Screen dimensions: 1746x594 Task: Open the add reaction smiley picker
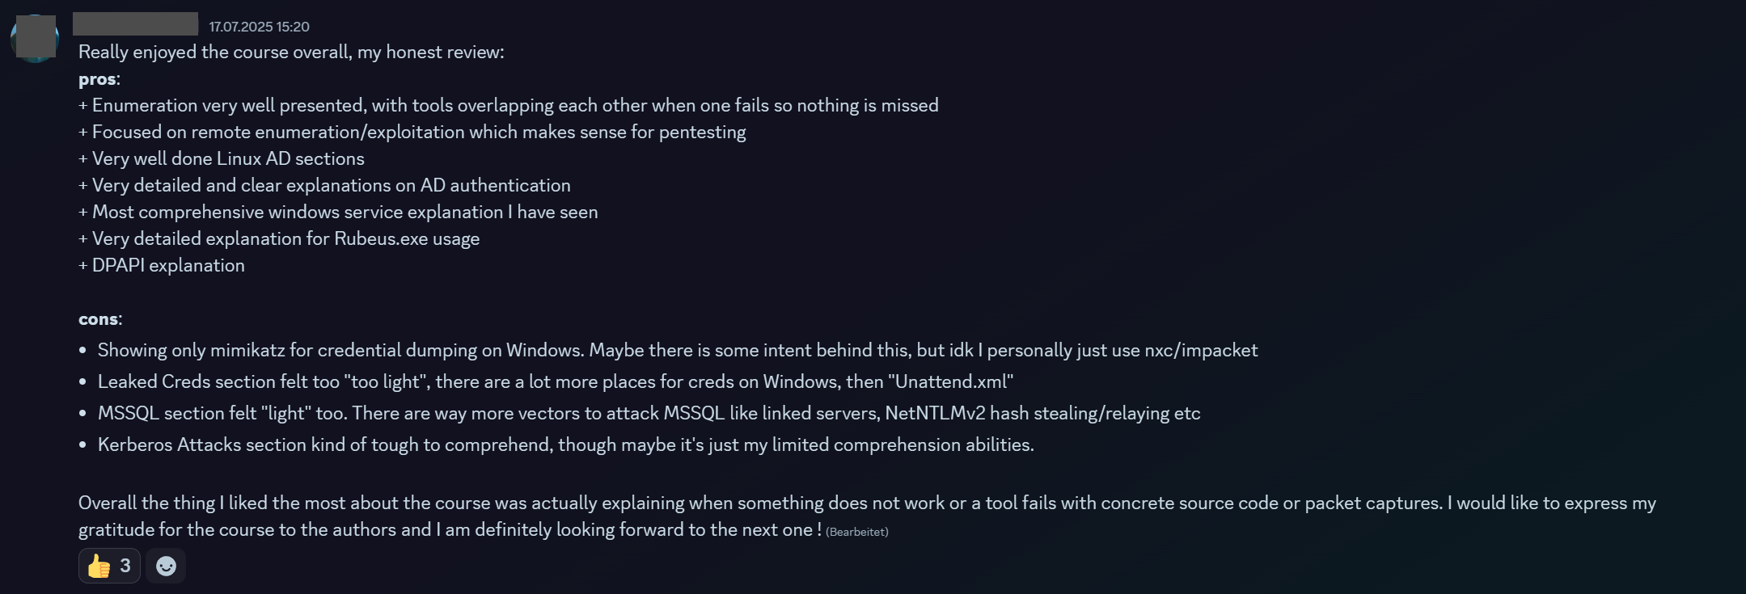coord(166,566)
